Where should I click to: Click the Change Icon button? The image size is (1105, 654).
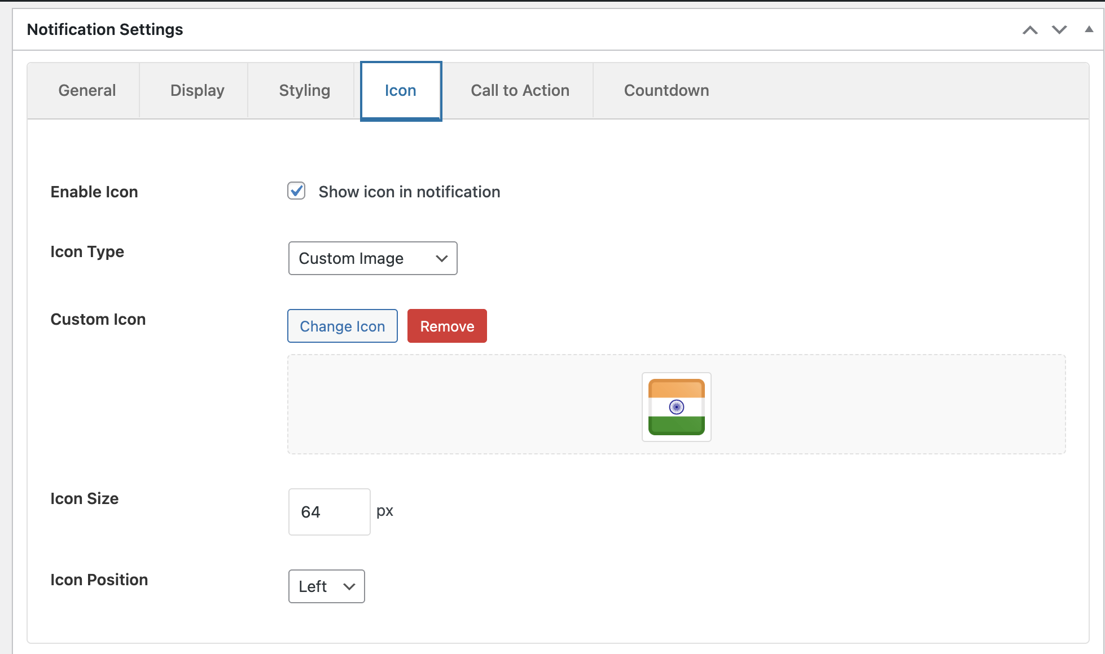(x=343, y=326)
